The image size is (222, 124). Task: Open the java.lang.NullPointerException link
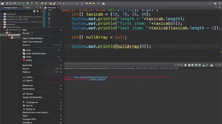(x=91, y=77)
